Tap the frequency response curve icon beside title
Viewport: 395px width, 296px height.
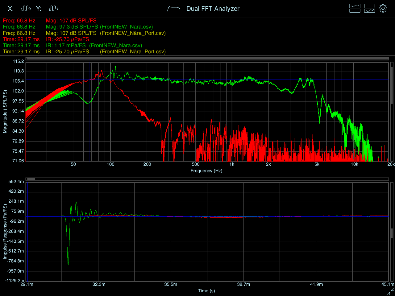[173, 9]
